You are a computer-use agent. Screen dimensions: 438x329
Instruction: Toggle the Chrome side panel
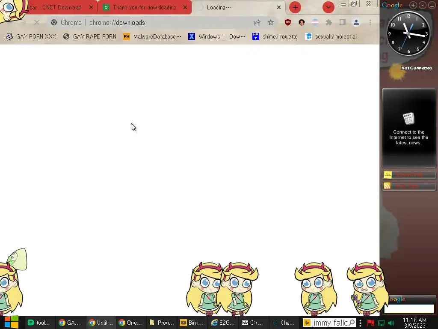pyautogui.click(x=343, y=22)
